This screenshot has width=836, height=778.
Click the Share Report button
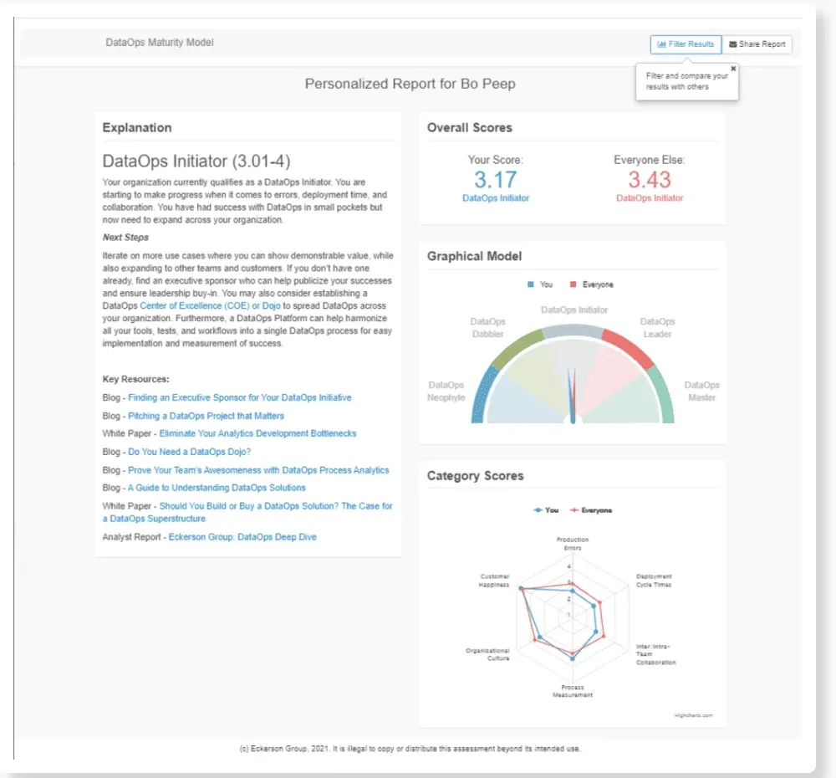pos(757,44)
